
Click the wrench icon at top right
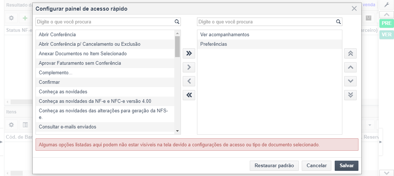coord(387,4)
